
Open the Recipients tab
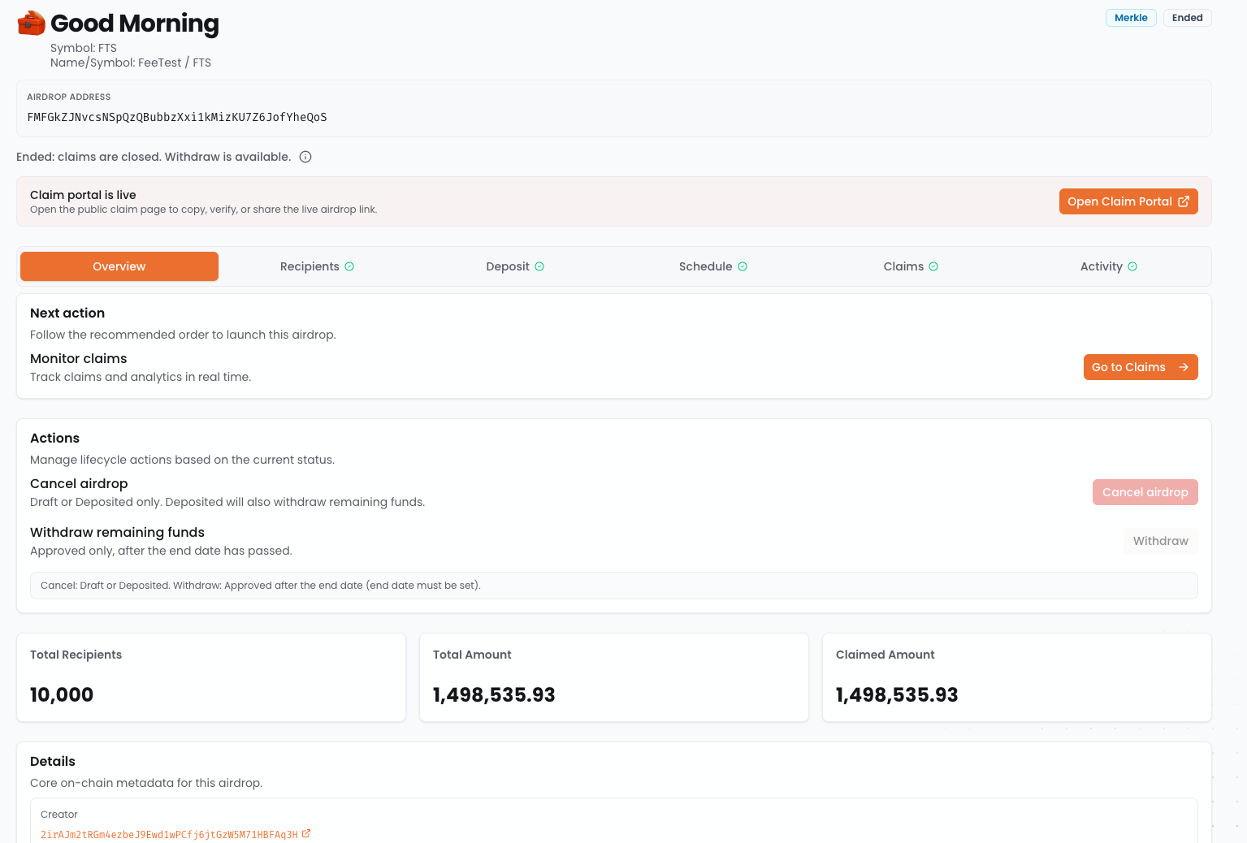[310, 266]
